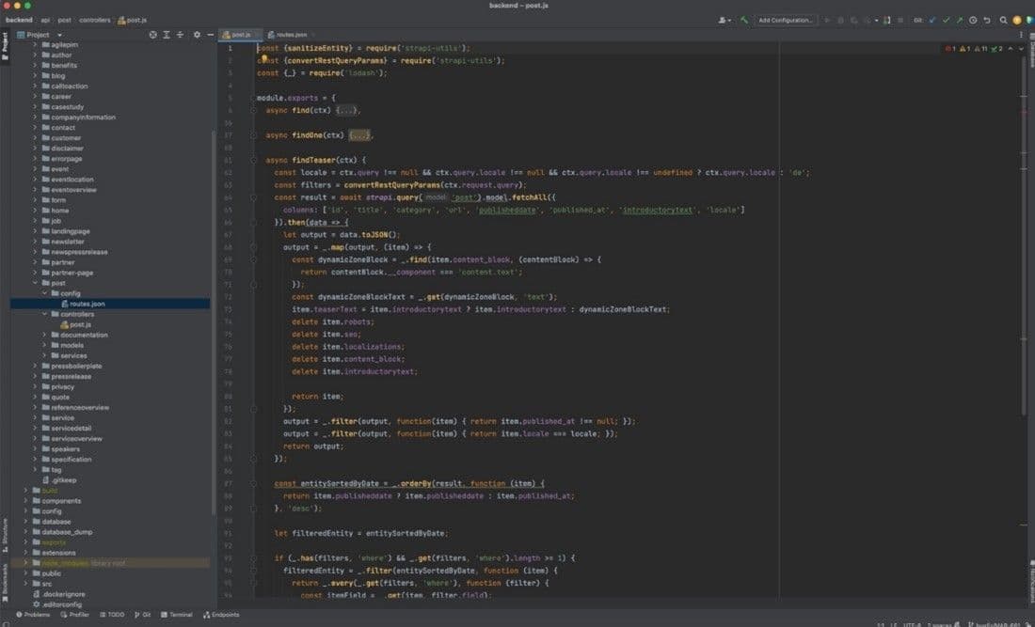Collapse the findTeaser function code fold
This screenshot has height=627, width=1035.
click(252, 160)
